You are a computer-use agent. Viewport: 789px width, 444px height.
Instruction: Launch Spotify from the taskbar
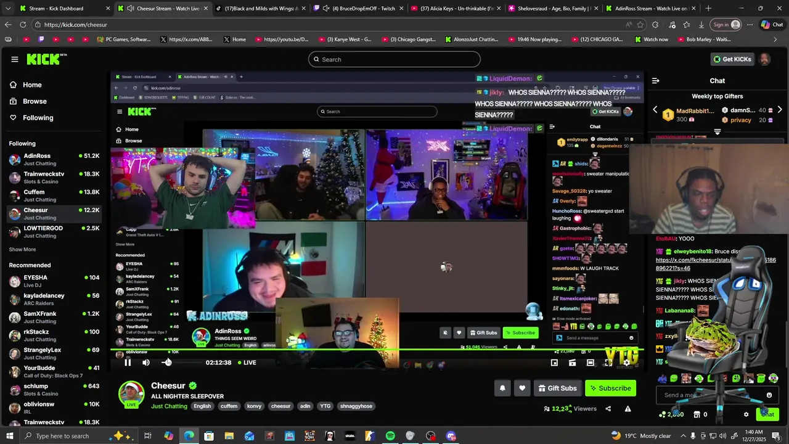pos(390,436)
